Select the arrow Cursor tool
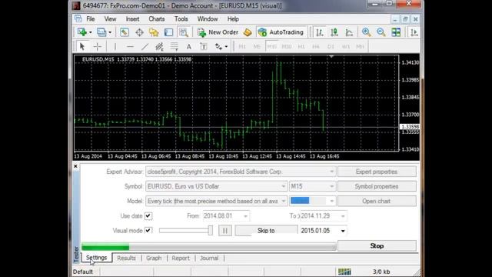This screenshot has height=277, width=492. tap(82, 46)
